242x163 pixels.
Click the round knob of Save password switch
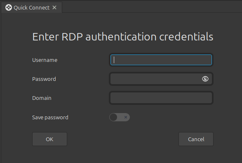pos(113,117)
